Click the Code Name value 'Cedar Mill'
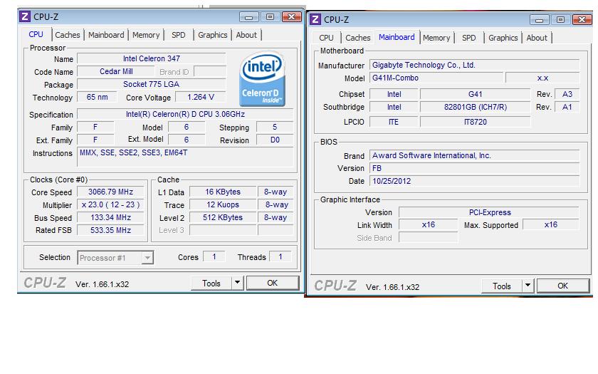Viewport: 598px width, 374px height. pyautogui.click(x=116, y=71)
